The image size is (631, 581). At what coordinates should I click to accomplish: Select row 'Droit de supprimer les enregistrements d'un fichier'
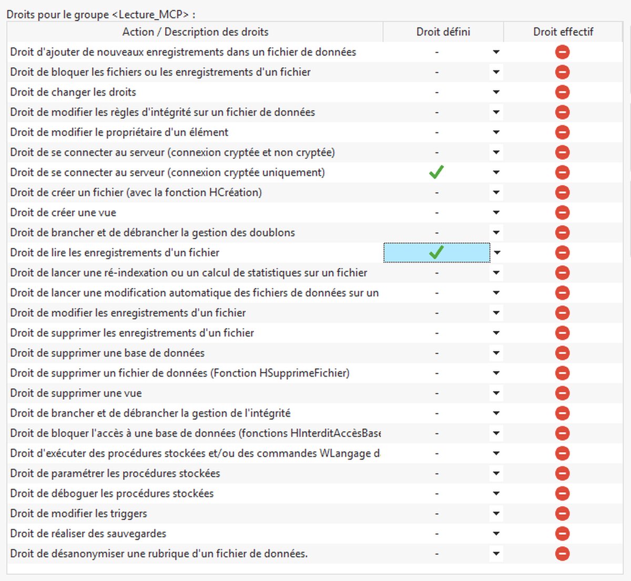point(132,333)
